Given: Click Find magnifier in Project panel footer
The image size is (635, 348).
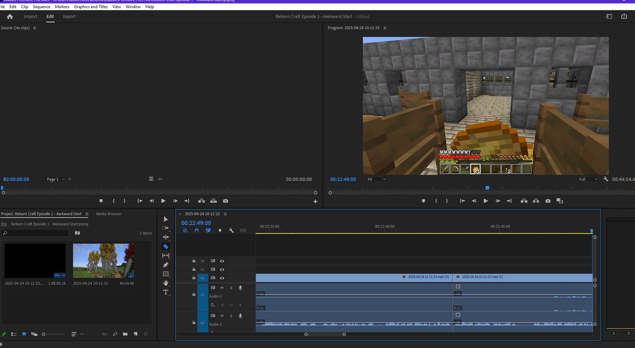Looking at the screenshot, I should [114, 334].
